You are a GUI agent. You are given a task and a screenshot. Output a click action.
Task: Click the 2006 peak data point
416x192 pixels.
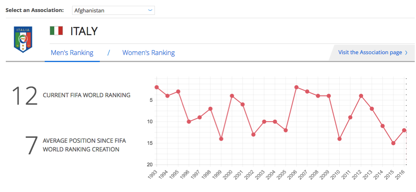point(297,87)
